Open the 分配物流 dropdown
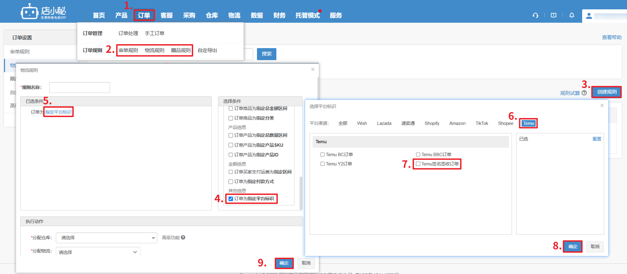Screen dimensions: 627x274 tap(98, 252)
